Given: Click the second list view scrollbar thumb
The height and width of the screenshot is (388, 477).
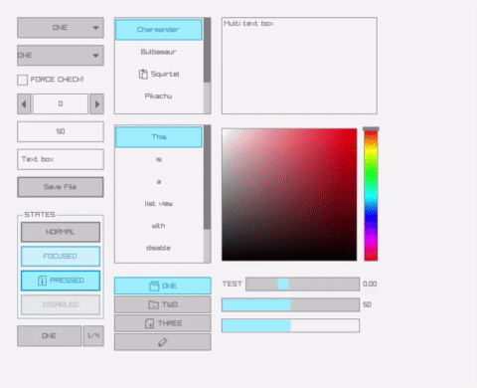Looking at the screenshot, I should [x=207, y=177].
